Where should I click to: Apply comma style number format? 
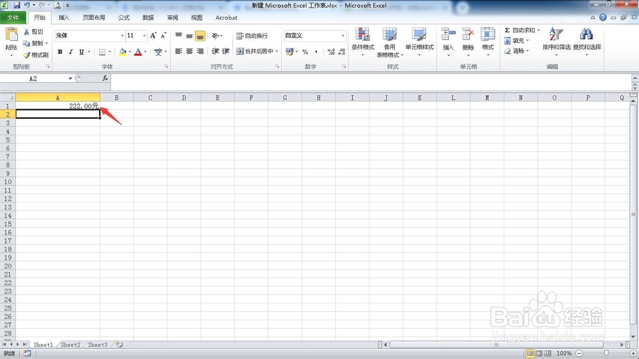pos(316,52)
